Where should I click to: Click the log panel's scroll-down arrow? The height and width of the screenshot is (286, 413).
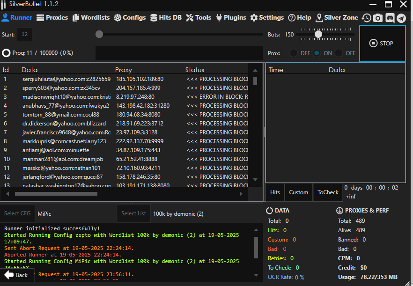tap(256, 274)
